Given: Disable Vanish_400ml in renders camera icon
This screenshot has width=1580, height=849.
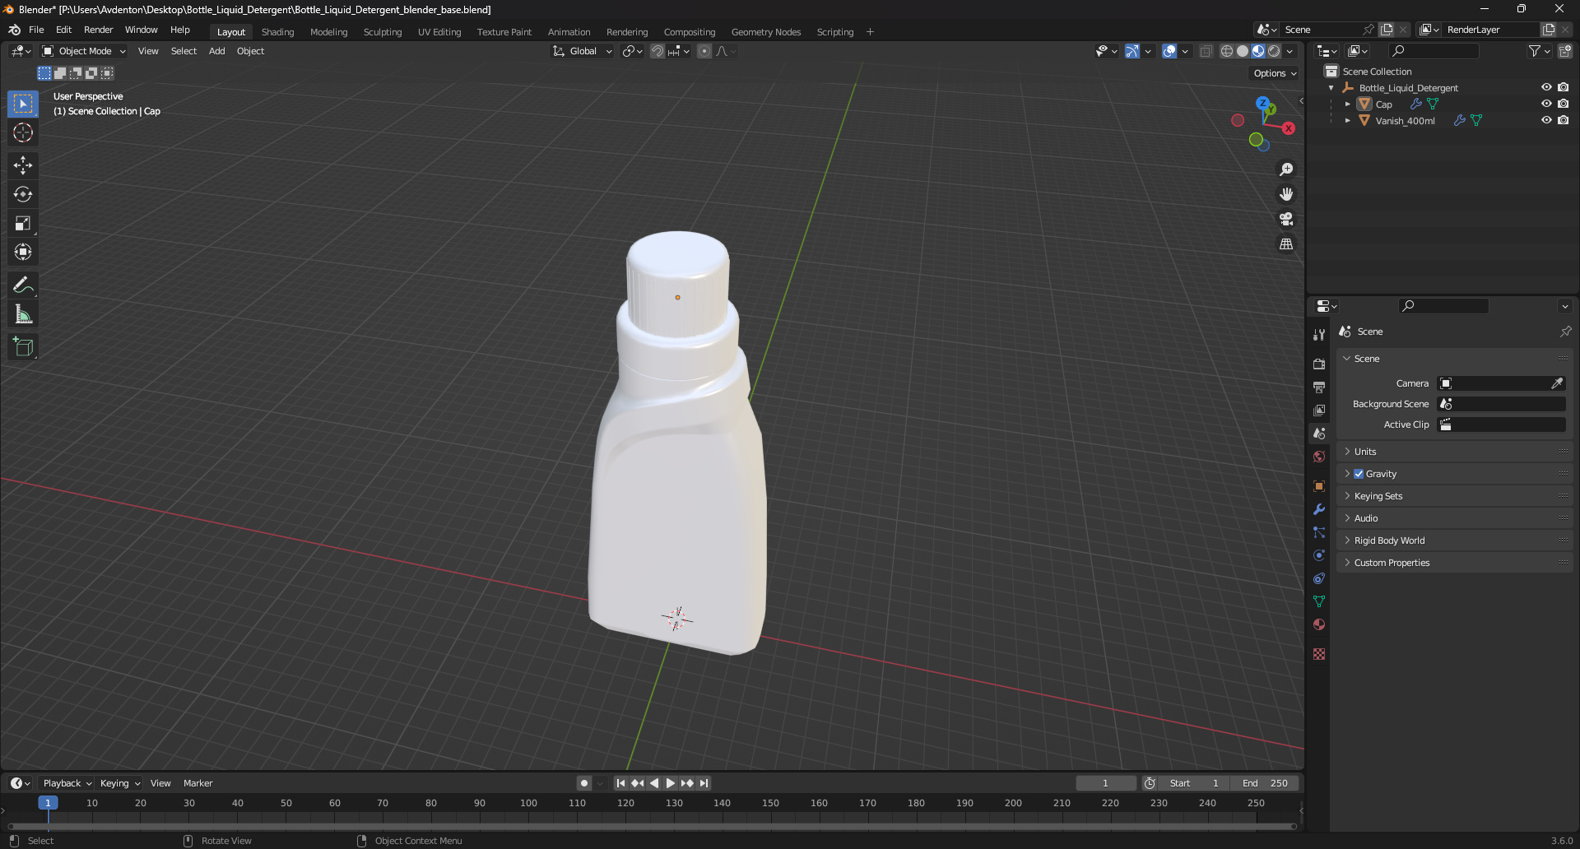Looking at the screenshot, I should click(1563, 120).
